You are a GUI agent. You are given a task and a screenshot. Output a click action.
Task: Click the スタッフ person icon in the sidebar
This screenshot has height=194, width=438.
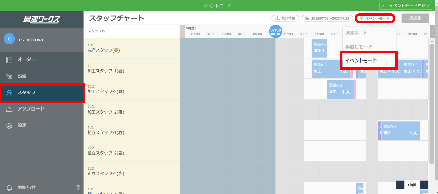(x=9, y=93)
